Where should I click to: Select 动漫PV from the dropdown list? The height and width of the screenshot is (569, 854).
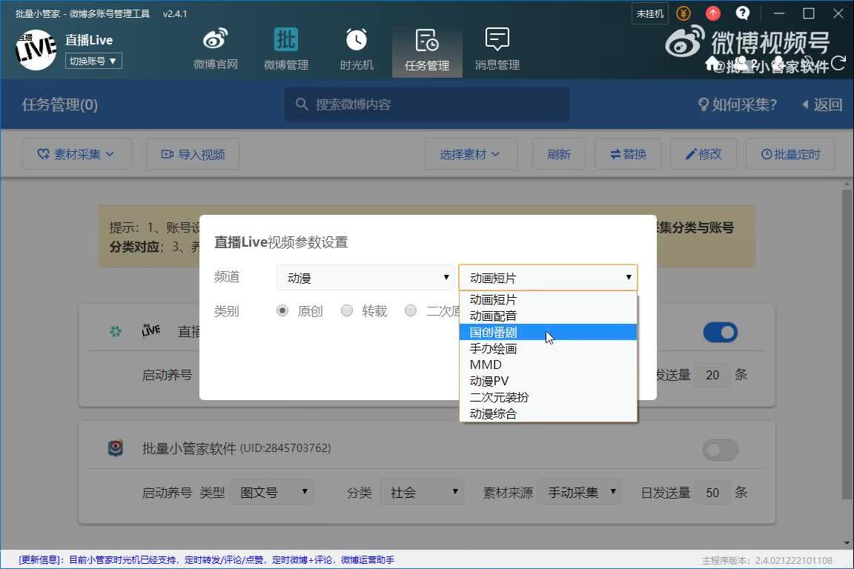pyautogui.click(x=548, y=381)
